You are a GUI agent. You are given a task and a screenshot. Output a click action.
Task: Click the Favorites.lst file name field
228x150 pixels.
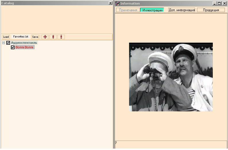21,37
